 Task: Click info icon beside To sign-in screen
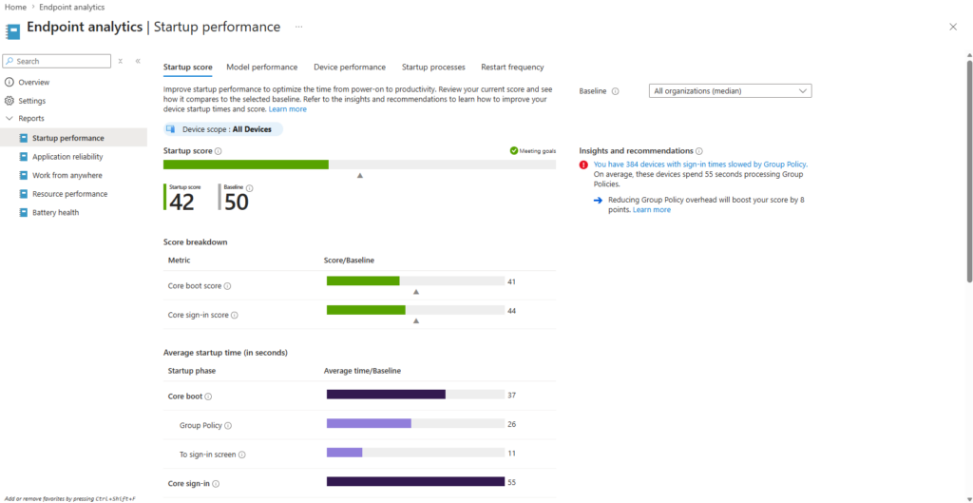point(242,455)
